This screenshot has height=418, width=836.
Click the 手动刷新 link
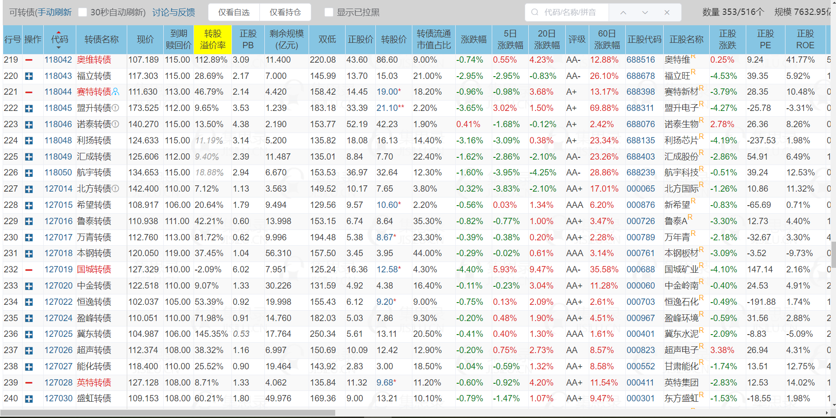click(54, 12)
